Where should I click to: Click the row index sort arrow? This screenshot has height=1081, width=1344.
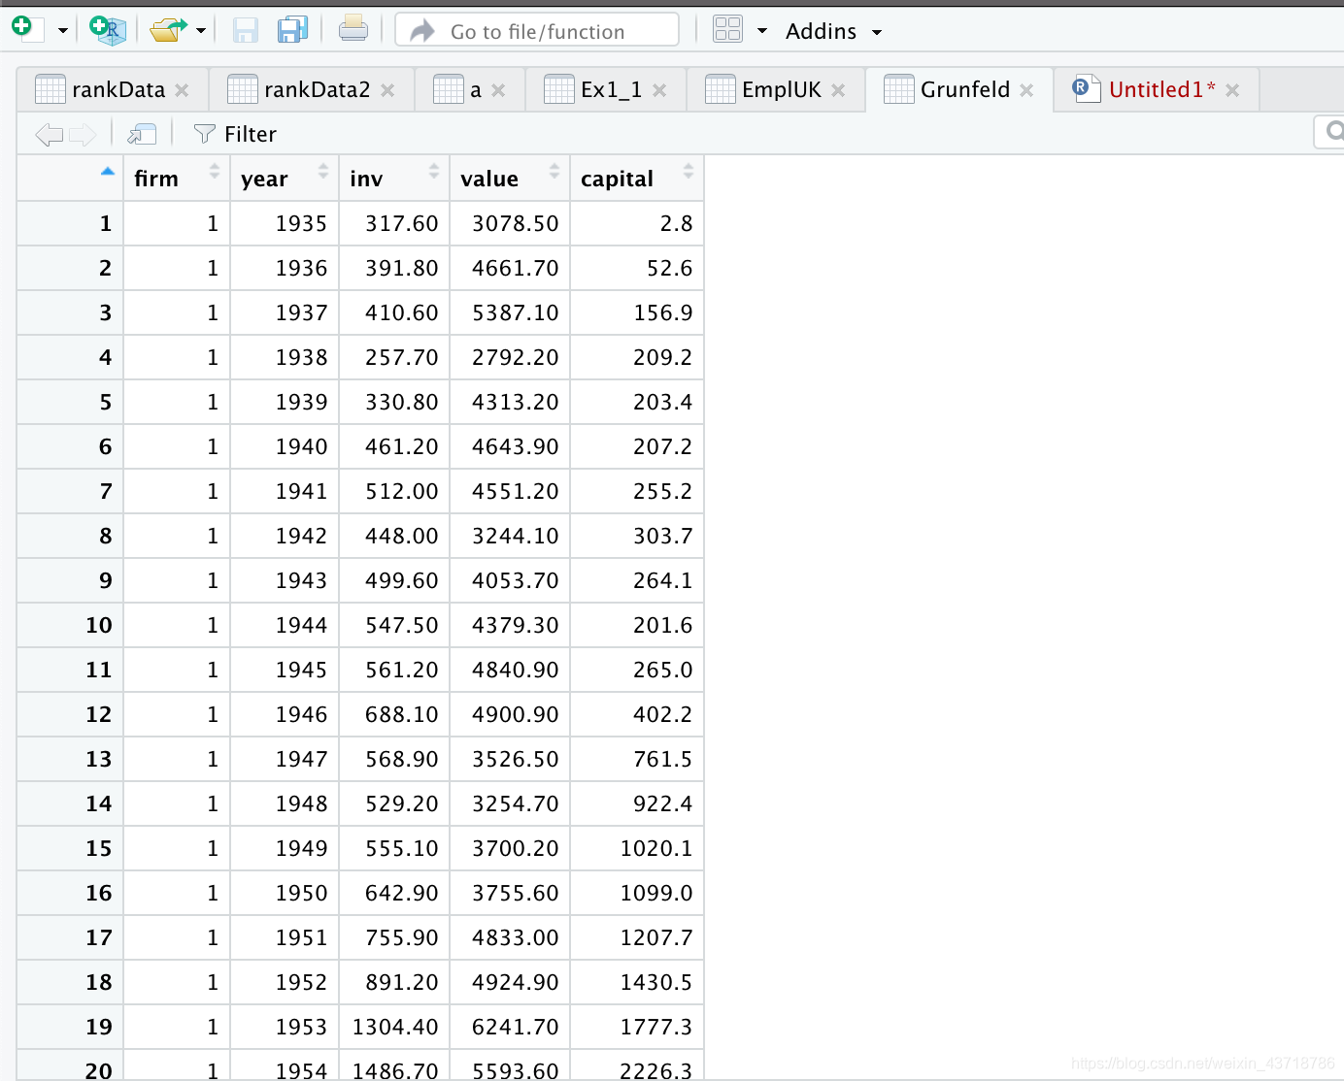pos(108,172)
